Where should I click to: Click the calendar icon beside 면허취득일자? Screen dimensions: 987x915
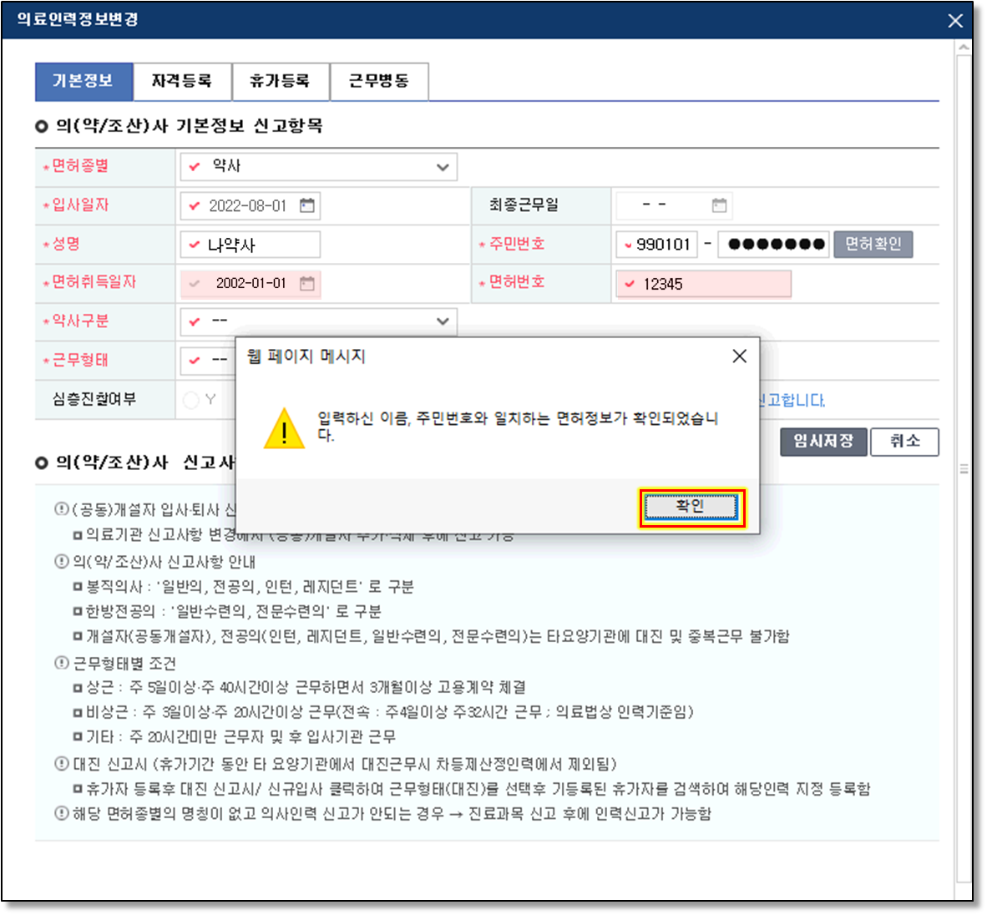[307, 284]
